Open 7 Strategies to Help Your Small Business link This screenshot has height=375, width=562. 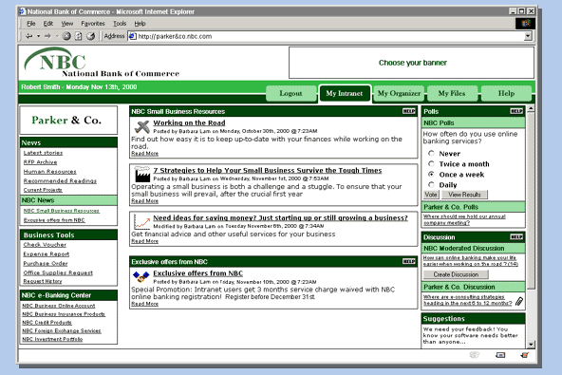[x=268, y=170]
